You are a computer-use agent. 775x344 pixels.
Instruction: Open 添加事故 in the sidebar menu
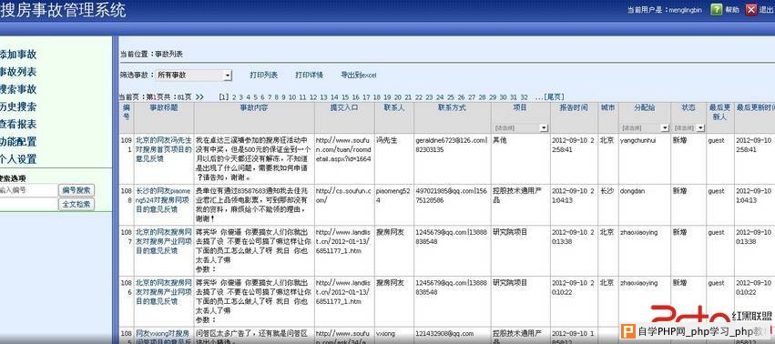tap(18, 55)
